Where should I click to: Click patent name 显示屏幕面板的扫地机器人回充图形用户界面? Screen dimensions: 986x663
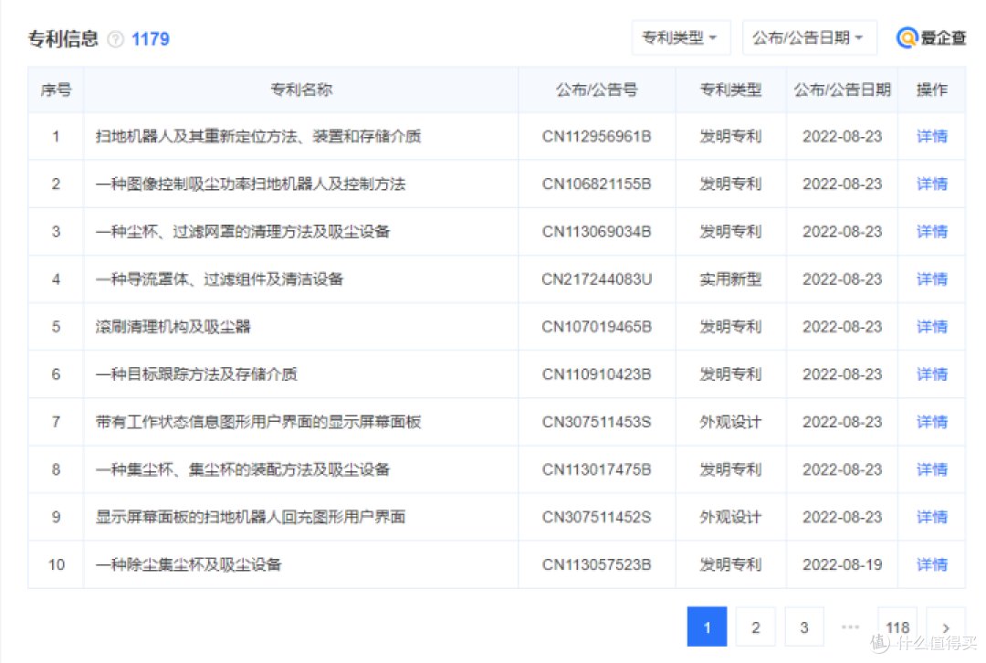click(250, 517)
